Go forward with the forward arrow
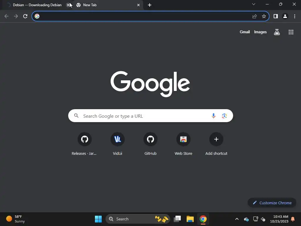 point(16,16)
